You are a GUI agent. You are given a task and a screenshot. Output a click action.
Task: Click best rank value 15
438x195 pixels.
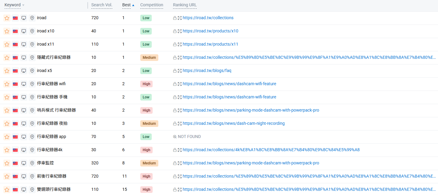point(125,190)
